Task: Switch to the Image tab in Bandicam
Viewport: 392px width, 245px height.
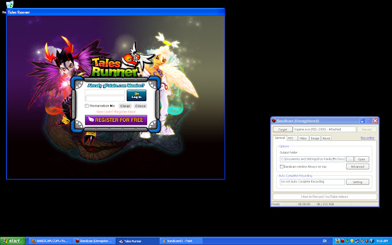Action: tap(315, 138)
